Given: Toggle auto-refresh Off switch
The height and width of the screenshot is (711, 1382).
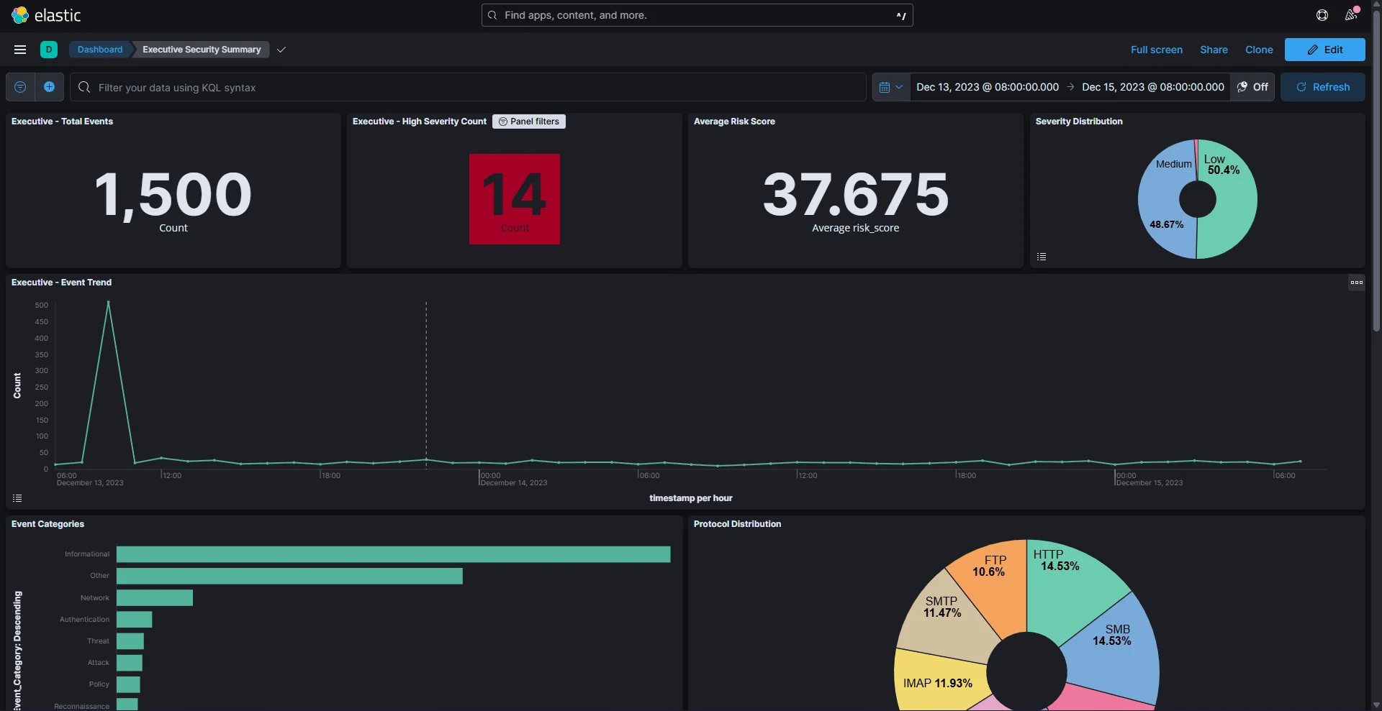Looking at the screenshot, I should pos(1252,86).
